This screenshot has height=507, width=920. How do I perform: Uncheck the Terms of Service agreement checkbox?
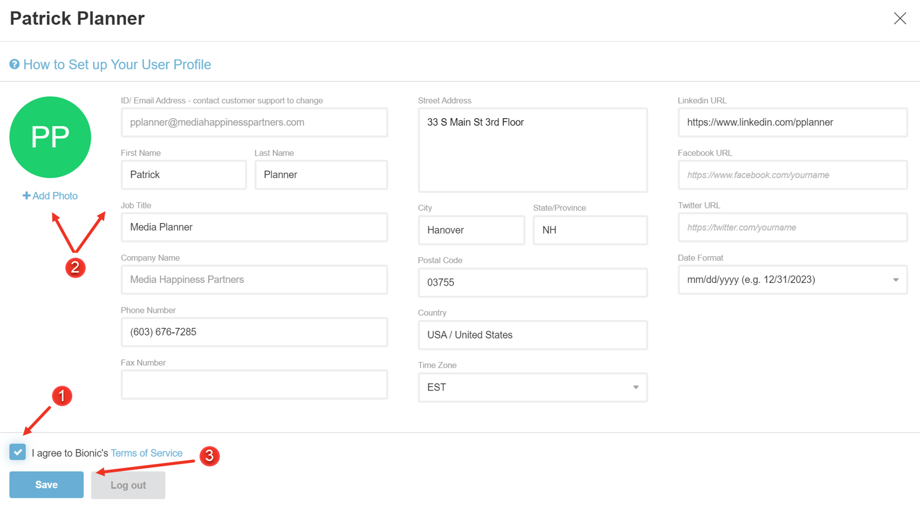click(18, 452)
